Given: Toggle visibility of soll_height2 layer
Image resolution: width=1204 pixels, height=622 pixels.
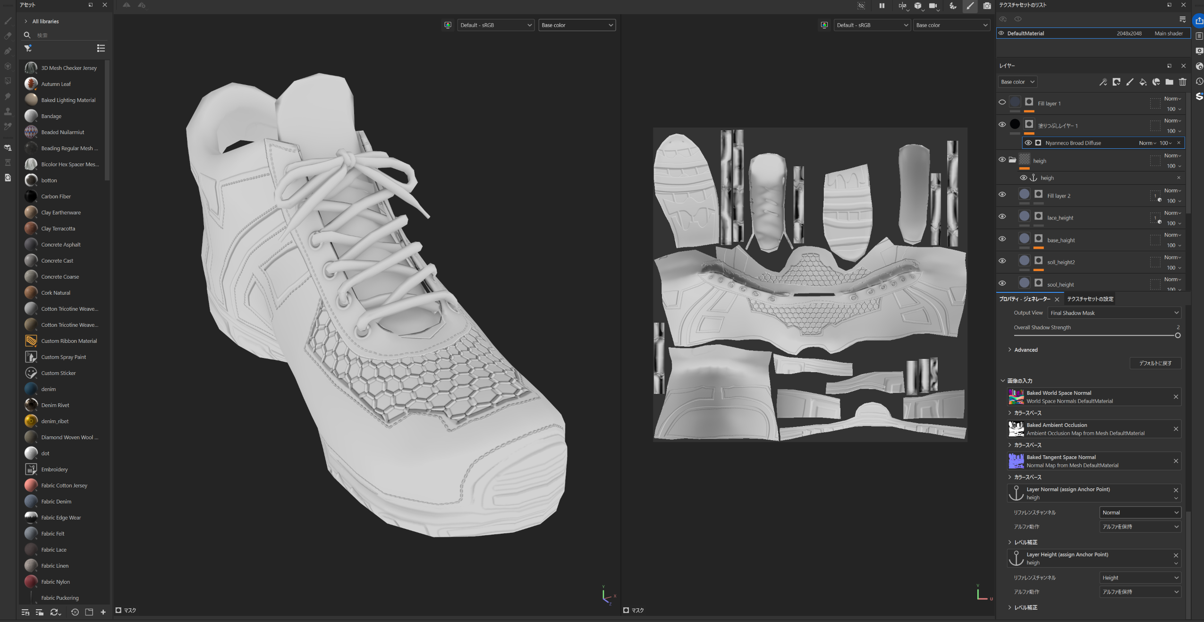Looking at the screenshot, I should tap(1002, 261).
